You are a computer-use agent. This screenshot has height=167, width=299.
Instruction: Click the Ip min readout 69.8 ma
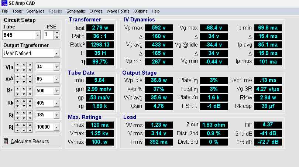(268, 28)
